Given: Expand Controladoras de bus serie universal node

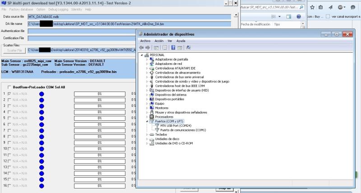Looking at the screenshot, I should pos(147,77).
